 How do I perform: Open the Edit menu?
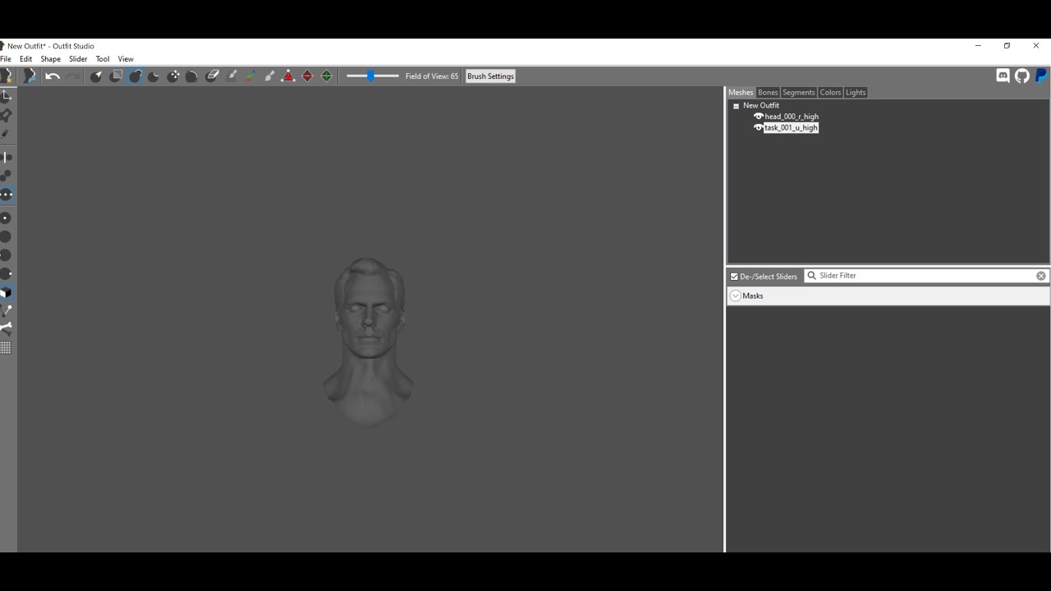coord(26,59)
